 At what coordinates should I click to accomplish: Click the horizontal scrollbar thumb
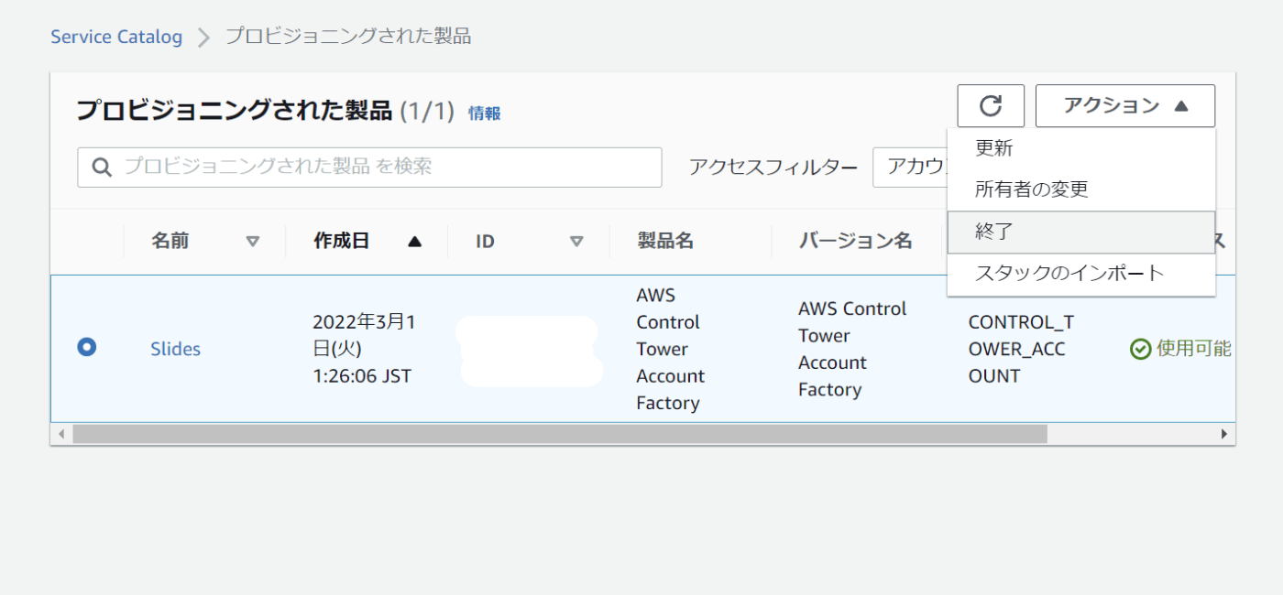[x=560, y=434]
